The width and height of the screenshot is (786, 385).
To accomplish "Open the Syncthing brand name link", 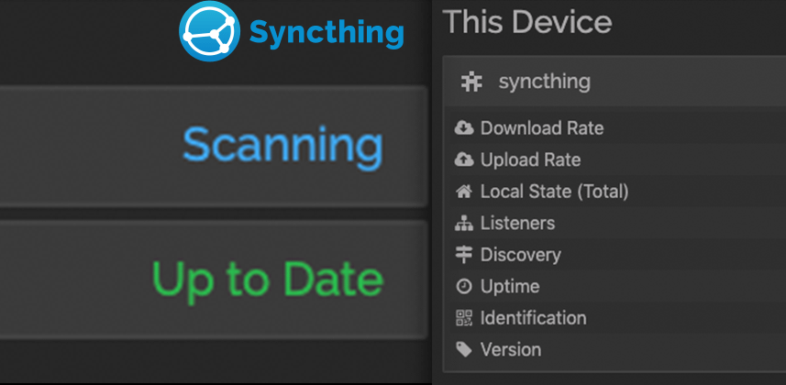I will pyautogui.click(x=327, y=33).
